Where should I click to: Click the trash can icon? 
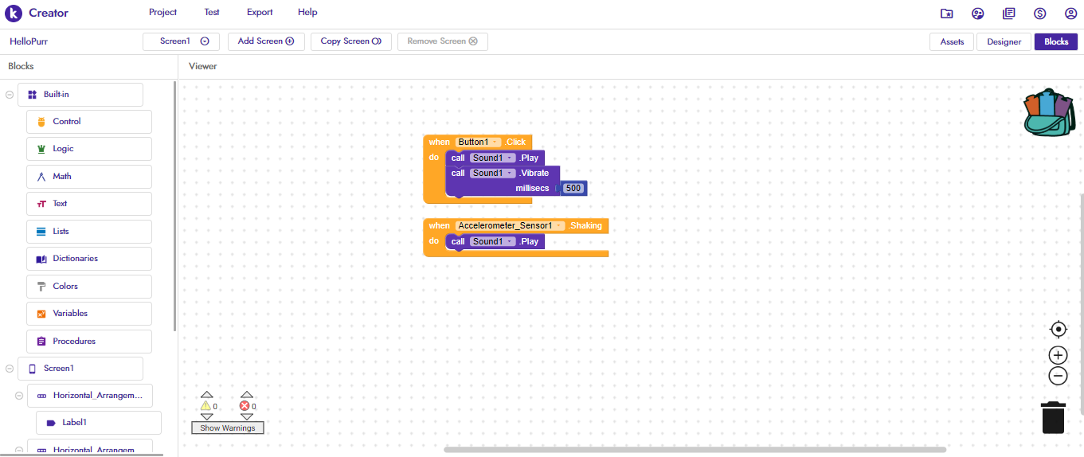pyautogui.click(x=1053, y=417)
